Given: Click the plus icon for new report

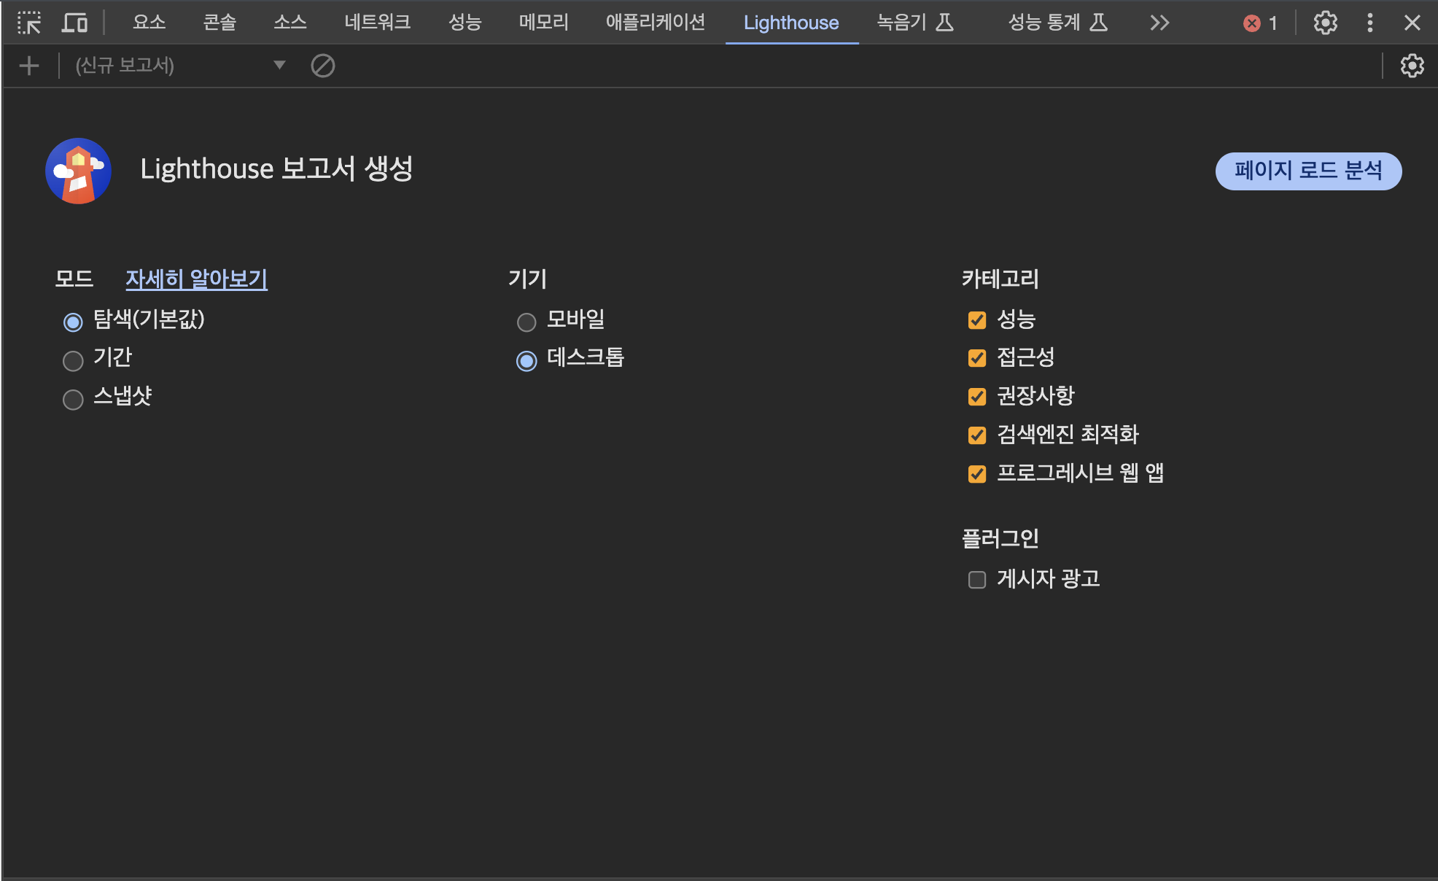Looking at the screenshot, I should 29,66.
